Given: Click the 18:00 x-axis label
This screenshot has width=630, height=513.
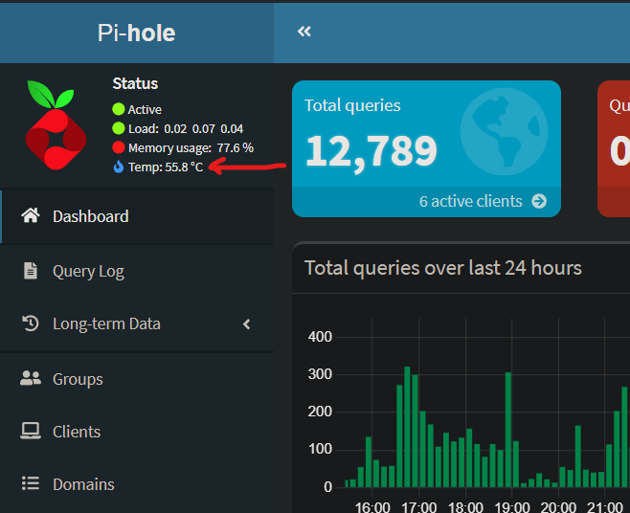Looking at the screenshot, I should pos(465,506).
